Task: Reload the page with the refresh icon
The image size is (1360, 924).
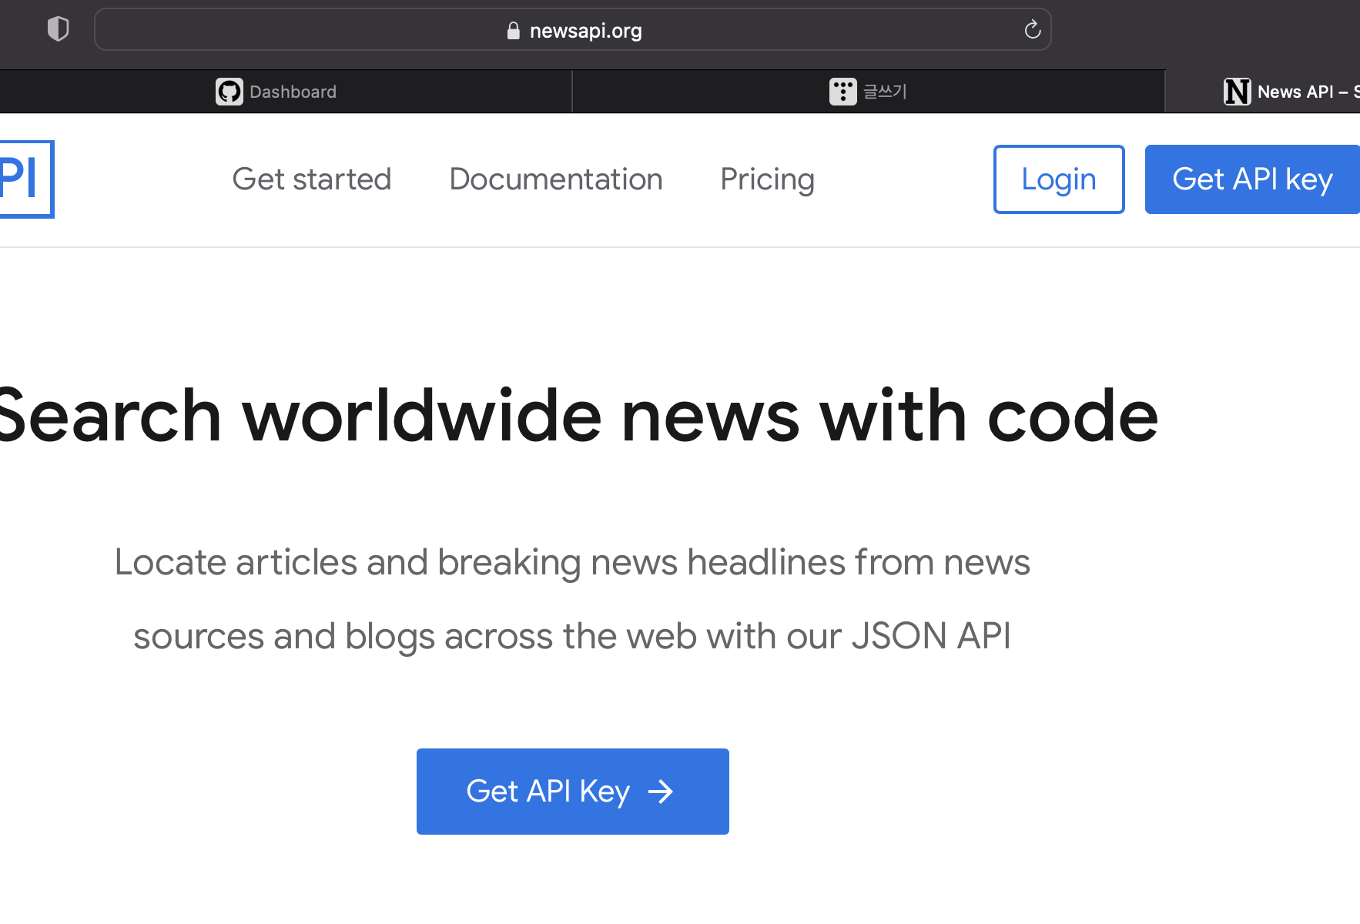Action: 1033,30
